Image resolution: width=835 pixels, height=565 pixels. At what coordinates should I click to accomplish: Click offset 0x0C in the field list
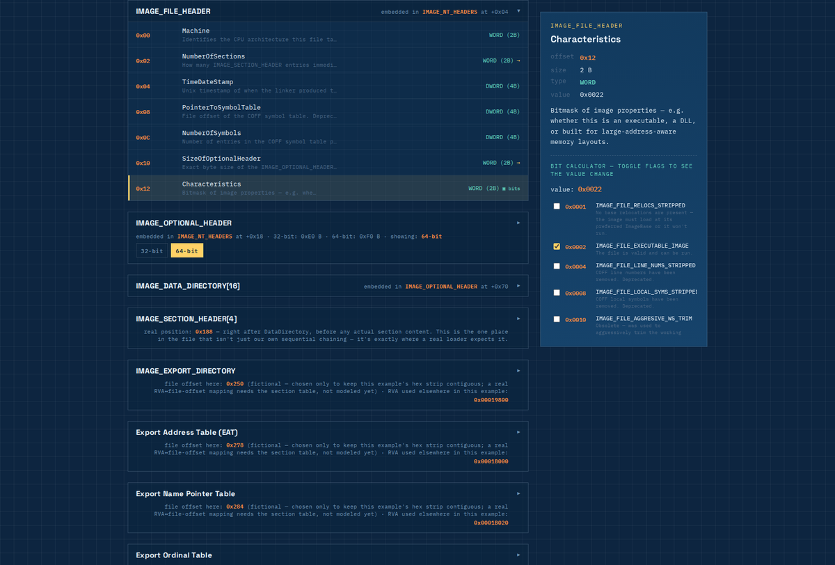(143, 138)
